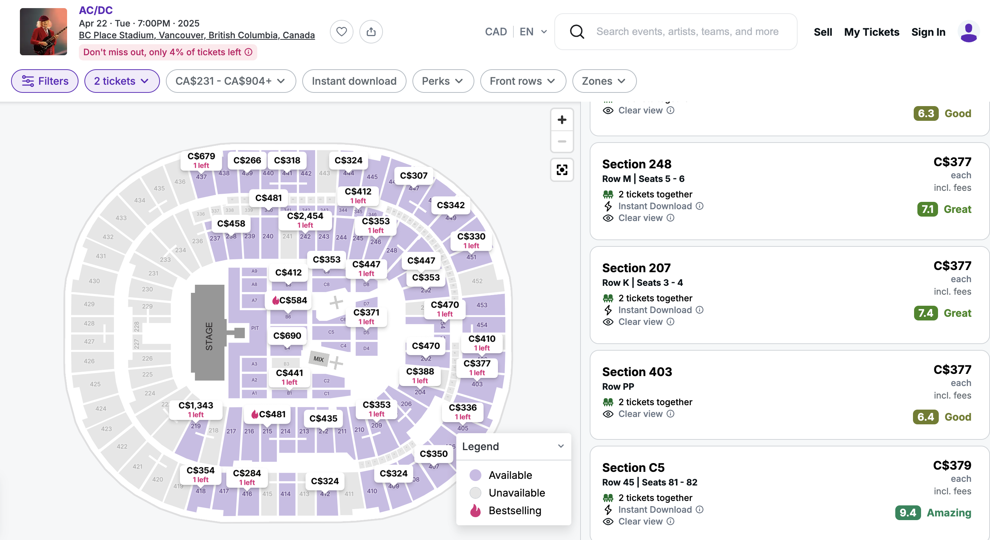The height and width of the screenshot is (540, 990).
Task: Click the recenter map icon below zoom controls
Action: pos(561,170)
